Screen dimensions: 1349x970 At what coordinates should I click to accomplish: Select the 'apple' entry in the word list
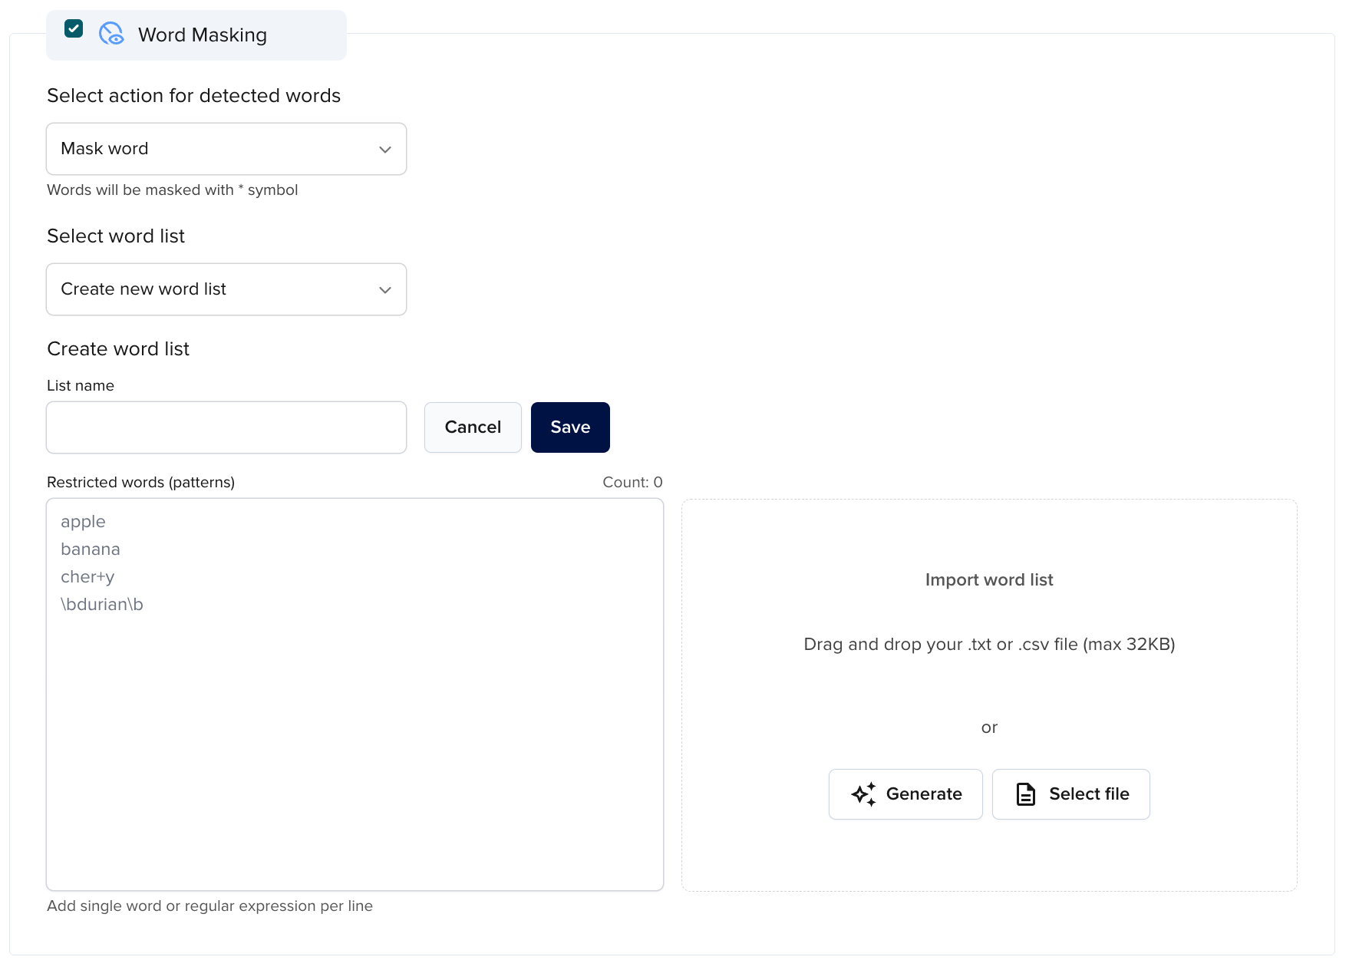83,521
